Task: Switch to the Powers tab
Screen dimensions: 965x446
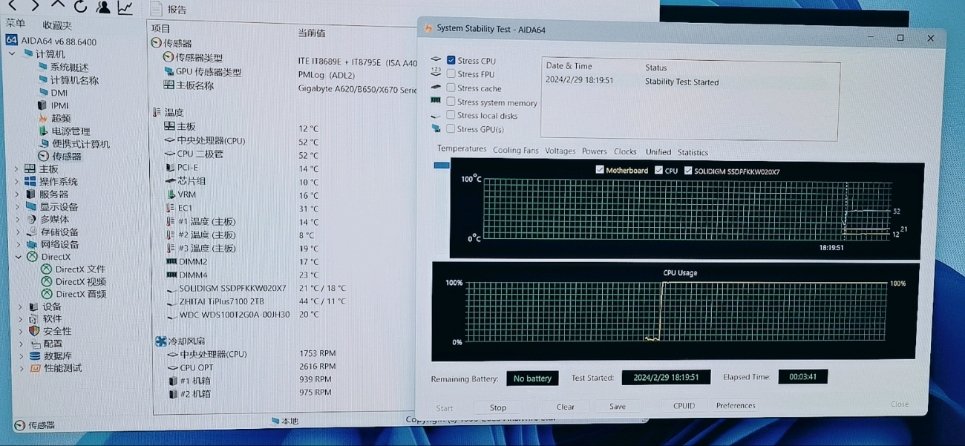Action: click(x=594, y=151)
